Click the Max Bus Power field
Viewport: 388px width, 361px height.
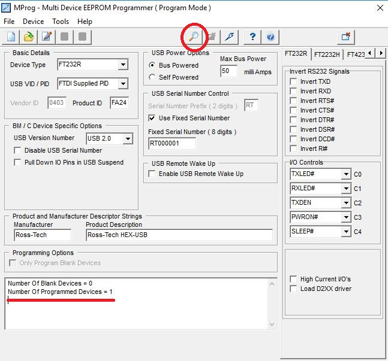click(228, 71)
